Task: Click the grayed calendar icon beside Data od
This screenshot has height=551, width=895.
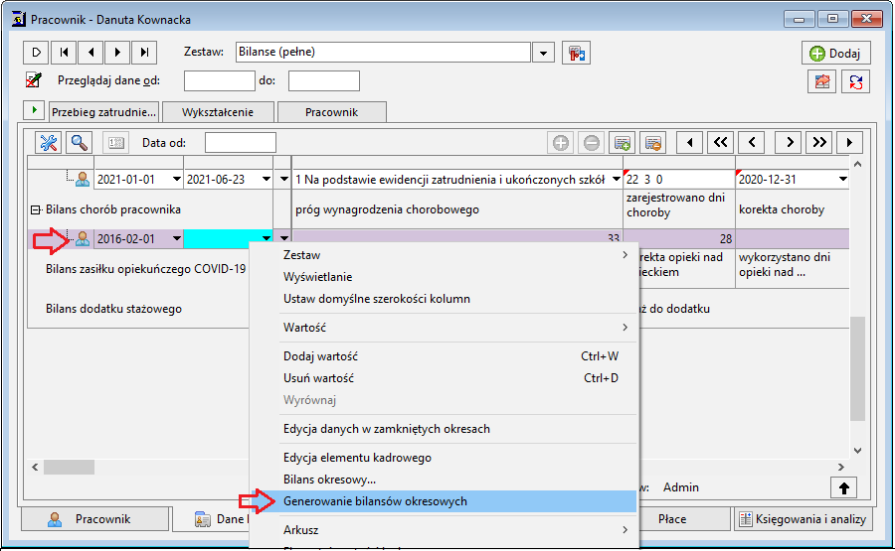Action: (x=116, y=142)
